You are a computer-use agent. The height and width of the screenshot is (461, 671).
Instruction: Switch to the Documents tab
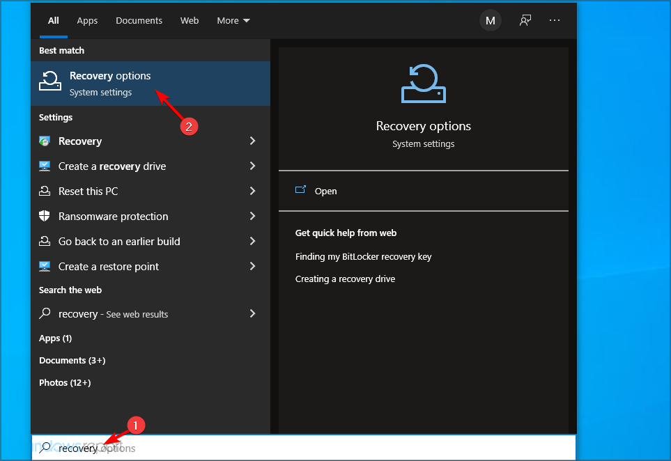[139, 20]
